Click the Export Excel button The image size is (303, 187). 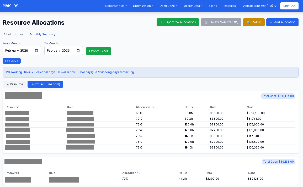coord(98,51)
